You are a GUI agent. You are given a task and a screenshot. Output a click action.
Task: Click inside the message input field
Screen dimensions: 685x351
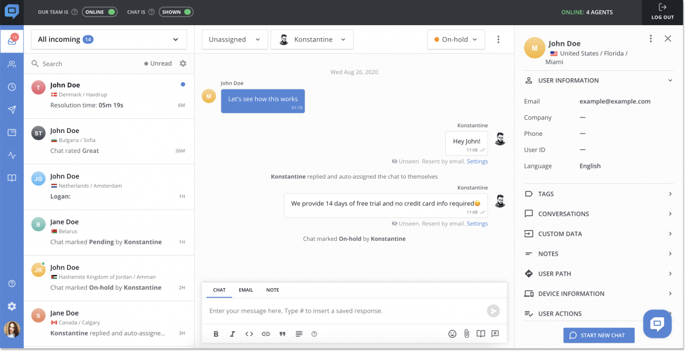(342, 310)
